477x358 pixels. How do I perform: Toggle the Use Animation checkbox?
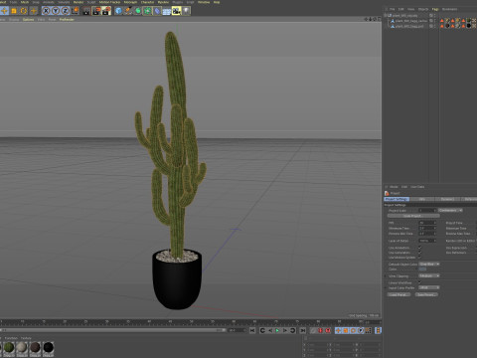pyautogui.click(x=419, y=248)
